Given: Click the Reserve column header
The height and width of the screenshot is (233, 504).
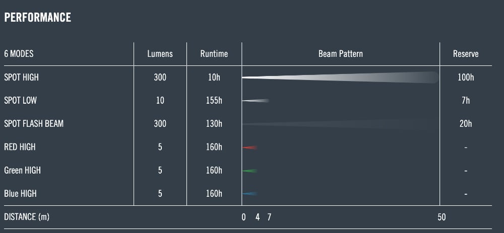Looking at the screenshot, I should pyautogui.click(x=466, y=54).
